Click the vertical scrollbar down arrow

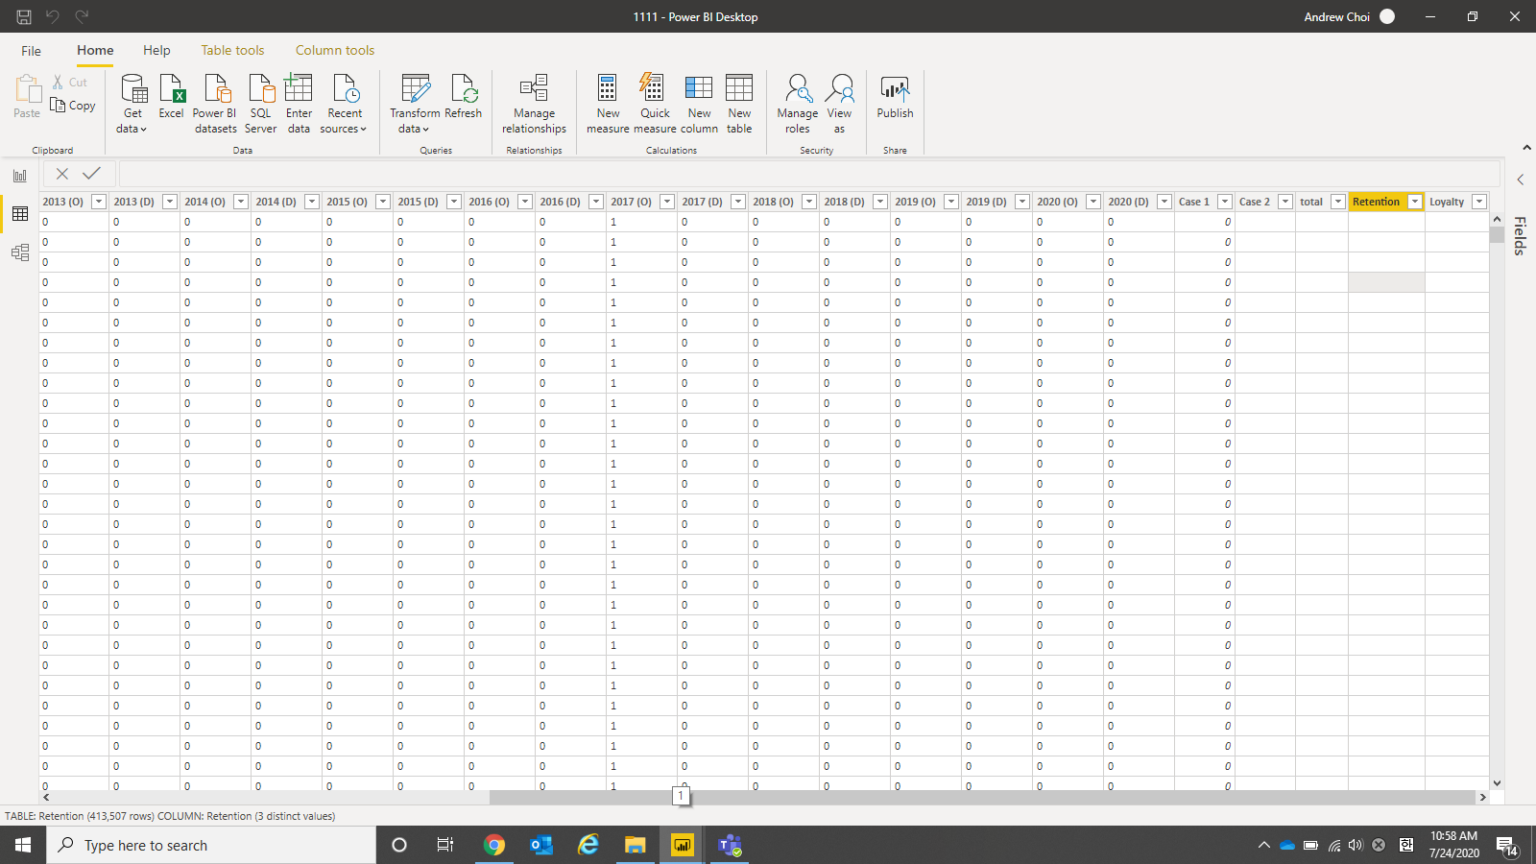pos(1497,783)
